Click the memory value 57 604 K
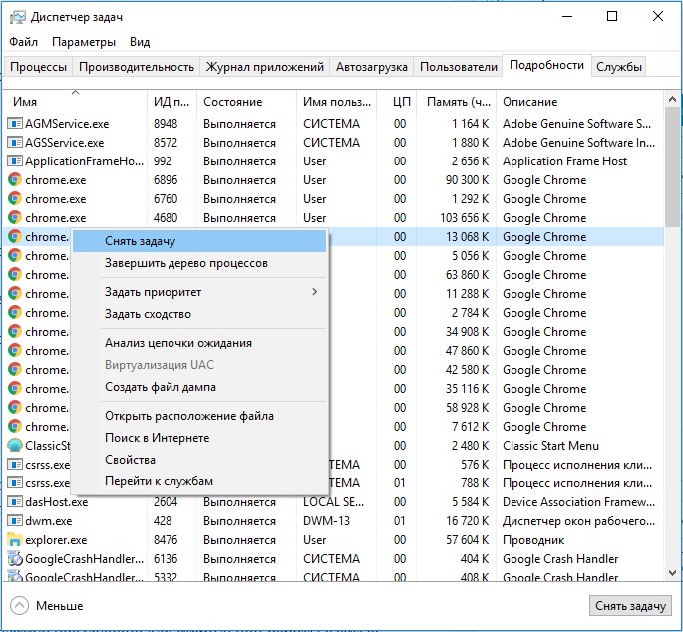This screenshot has width=683, height=632. click(467, 540)
